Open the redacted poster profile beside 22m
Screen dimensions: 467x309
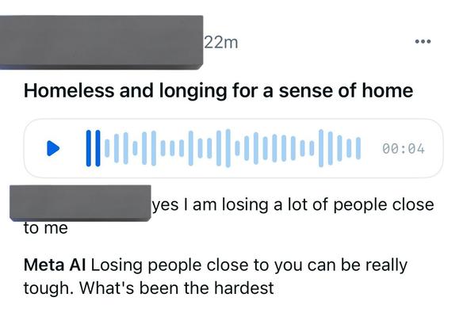pos(101,42)
